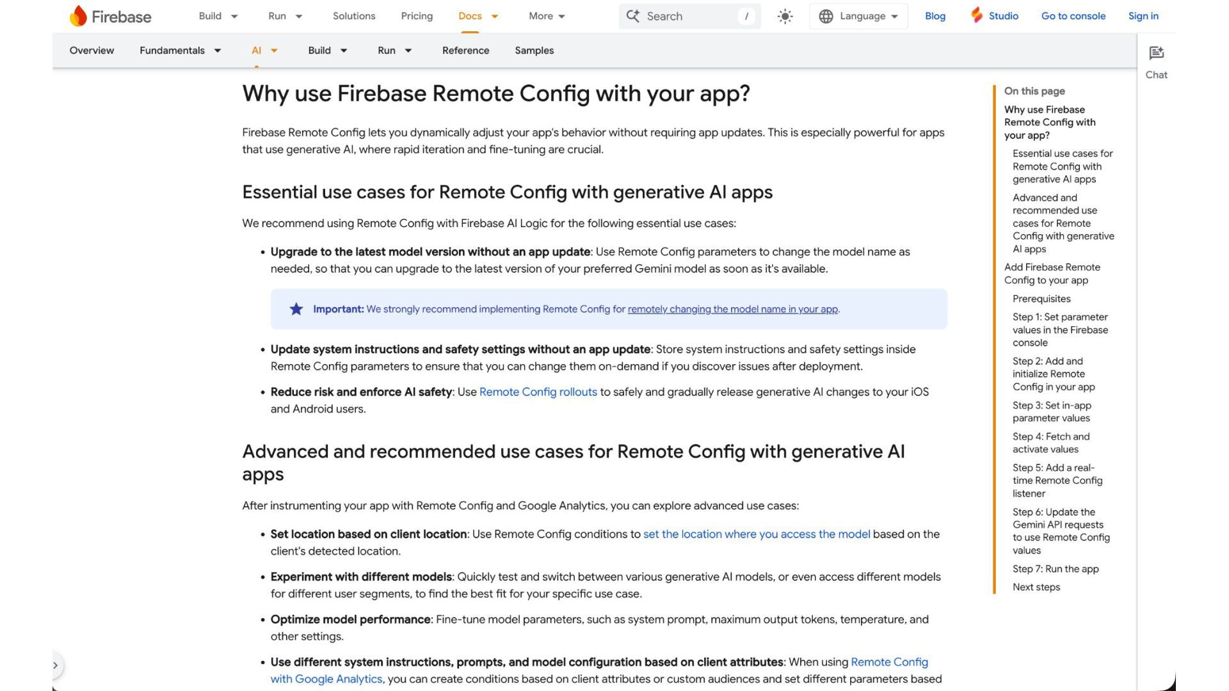Viewport: 1229px width, 691px height.
Task: Click the Firebase flame logo
Action: (78, 16)
